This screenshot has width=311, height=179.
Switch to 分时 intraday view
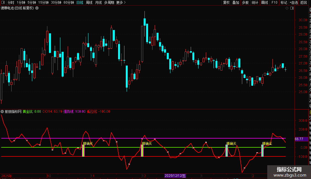point(11,2)
